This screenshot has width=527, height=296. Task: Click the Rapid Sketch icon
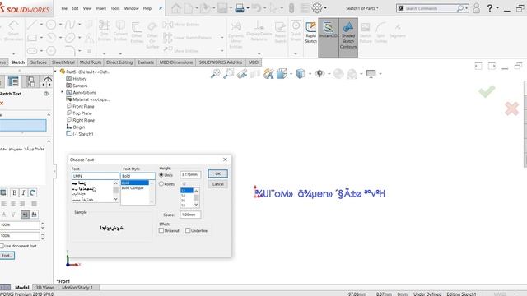pos(311,33)
